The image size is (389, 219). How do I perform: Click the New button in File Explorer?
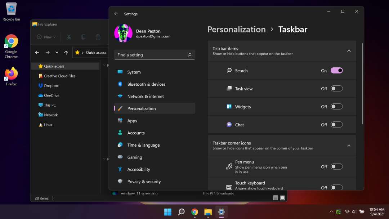46,37
